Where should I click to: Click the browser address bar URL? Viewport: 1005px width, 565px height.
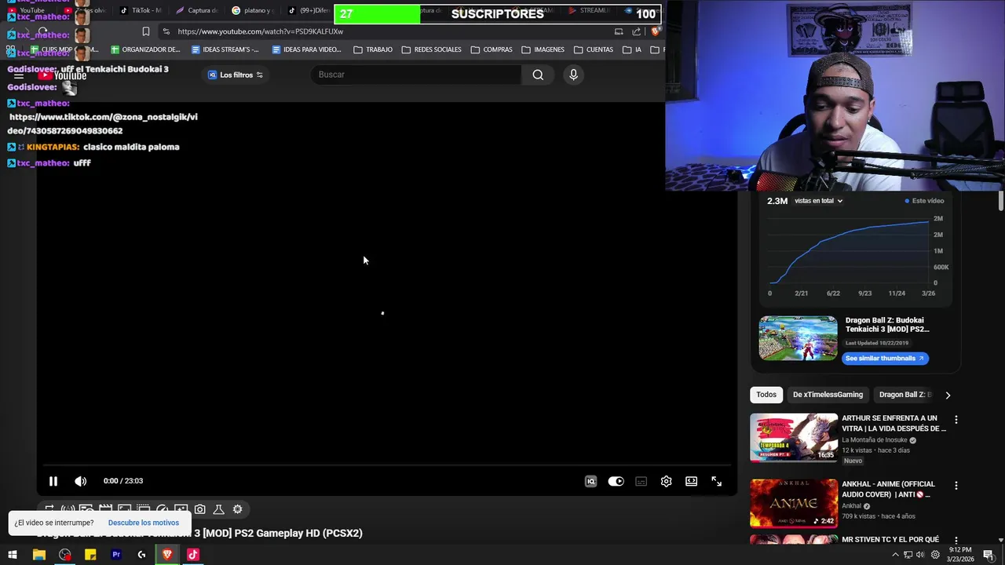[x=260, y=31]
